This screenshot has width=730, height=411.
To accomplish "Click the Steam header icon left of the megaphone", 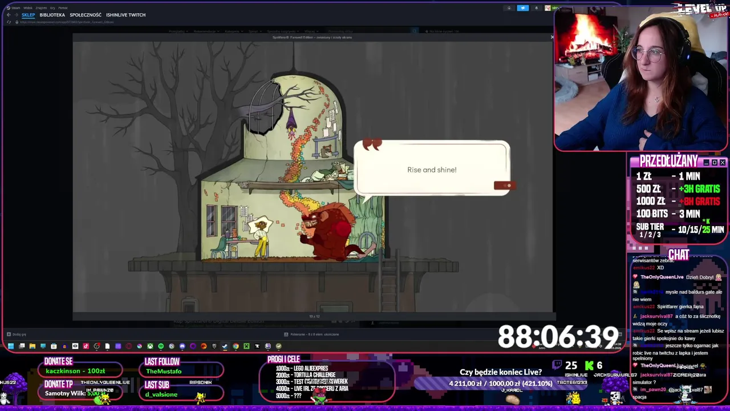I will point(509,8).
